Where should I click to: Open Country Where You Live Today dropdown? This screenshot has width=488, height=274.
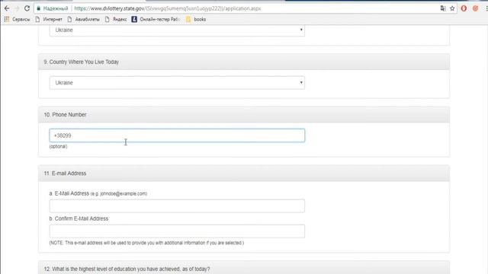(177, 83)
